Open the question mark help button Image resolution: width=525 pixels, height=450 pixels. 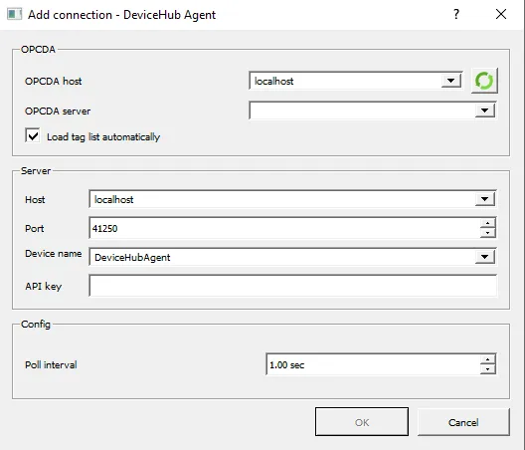click(456, 14)
